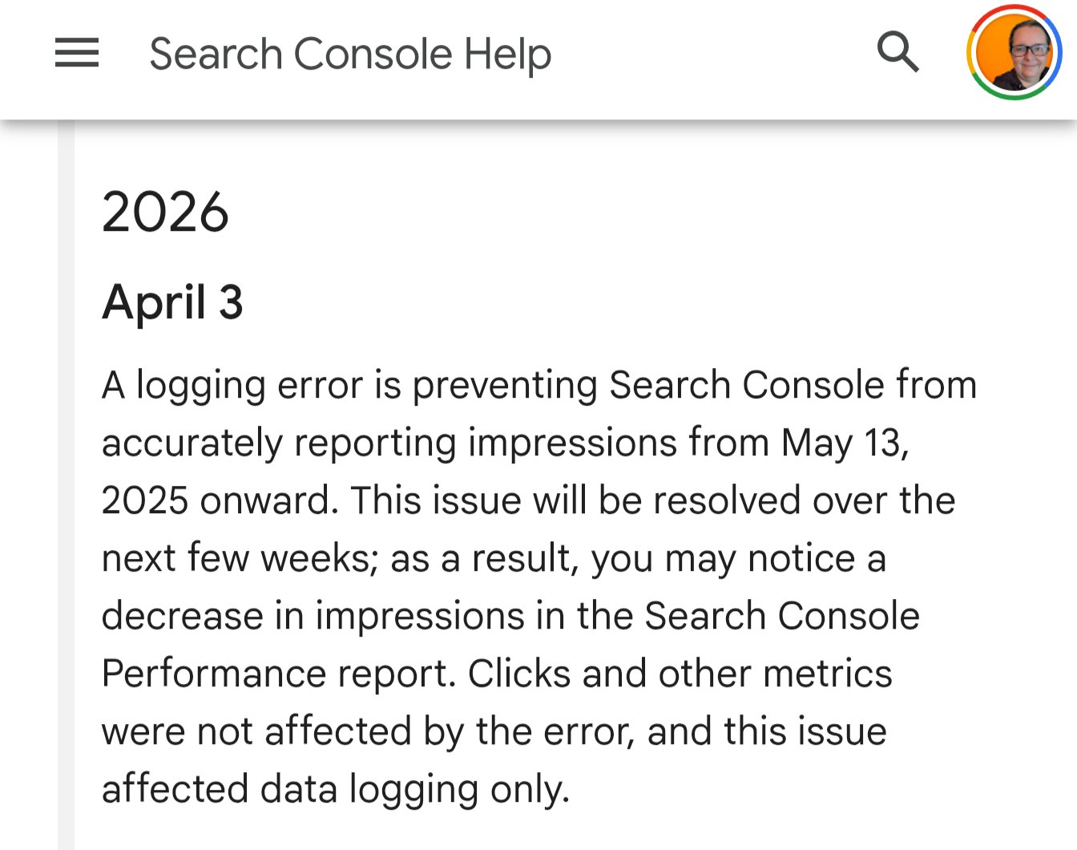Click the words "decrease in impressions"
Image resolution: width=1077 pixels, height=850 pixels.
coord(313,617)
